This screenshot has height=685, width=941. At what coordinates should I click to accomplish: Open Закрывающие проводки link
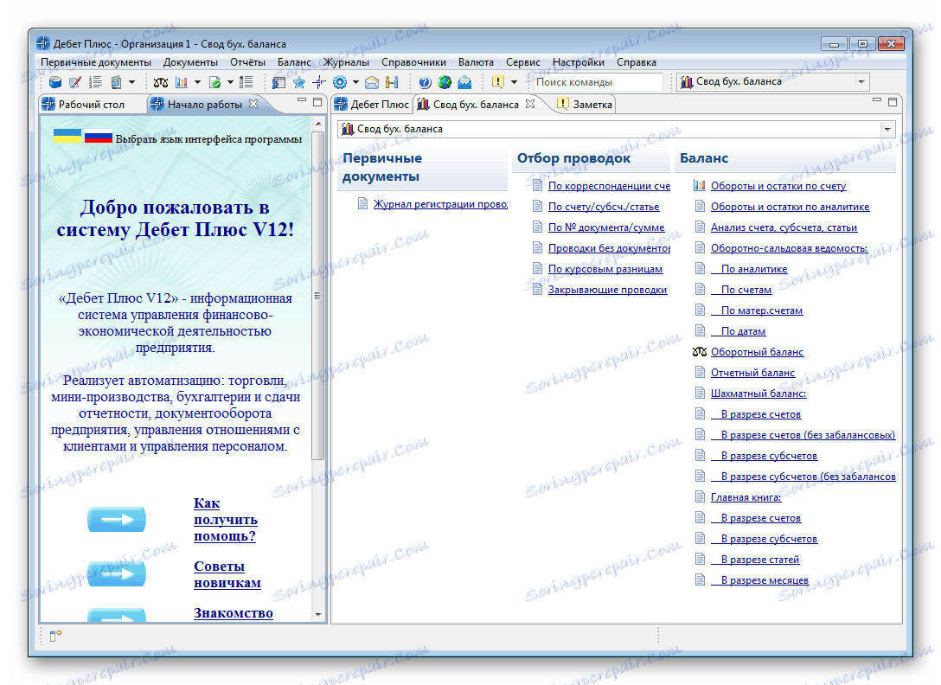(x=607, y=290)
